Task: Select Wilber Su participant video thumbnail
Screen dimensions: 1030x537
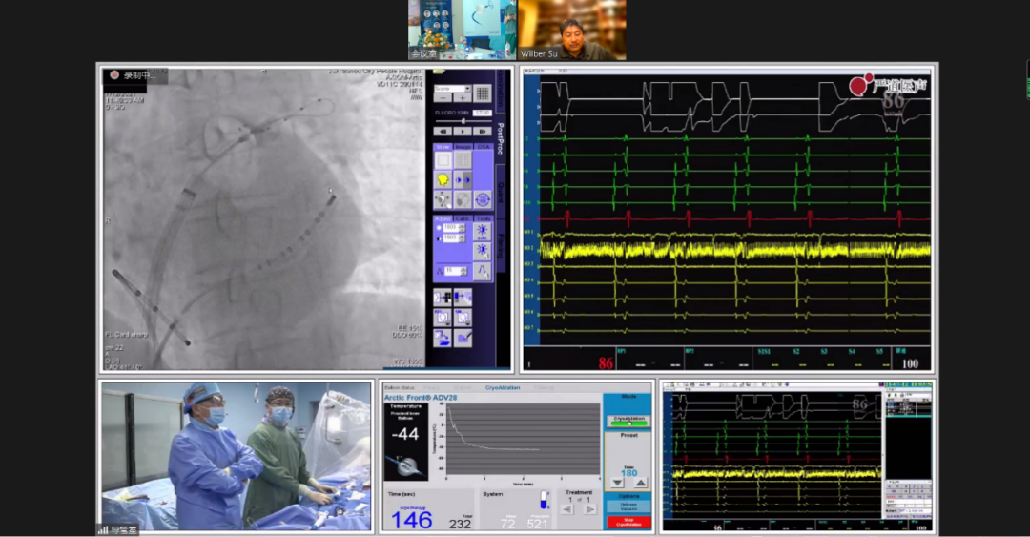Action: (572, 30)
